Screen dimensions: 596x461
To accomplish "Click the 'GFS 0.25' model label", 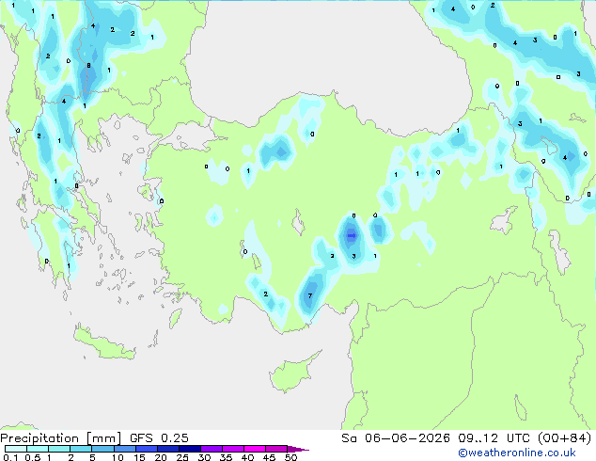I will 159,438.
